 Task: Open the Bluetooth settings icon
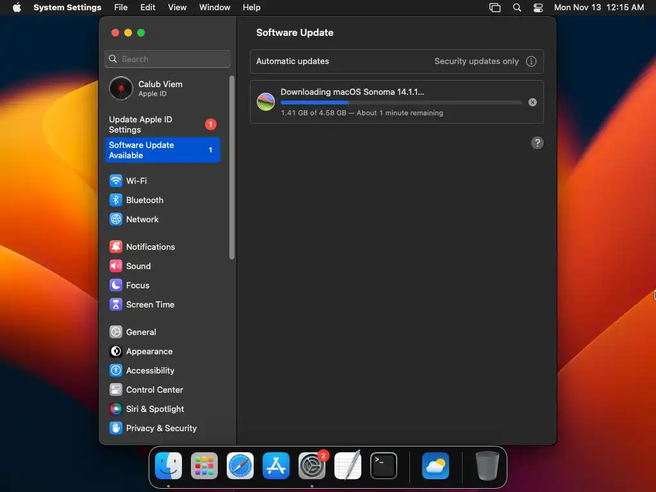coord(116,200)
